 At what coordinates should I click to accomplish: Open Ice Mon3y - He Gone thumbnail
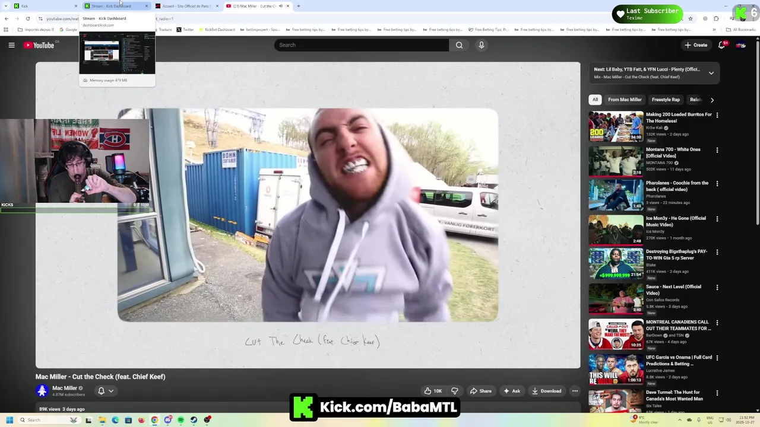pos(616,230)
